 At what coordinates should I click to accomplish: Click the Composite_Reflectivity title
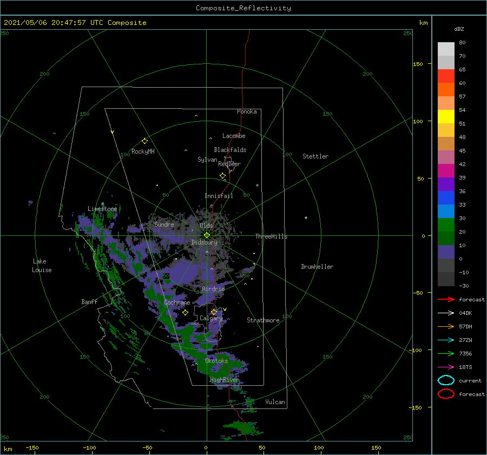tap(243, 8)
